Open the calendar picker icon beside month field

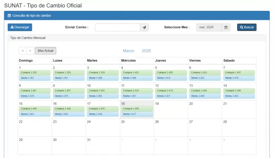[x=226, y=27]
